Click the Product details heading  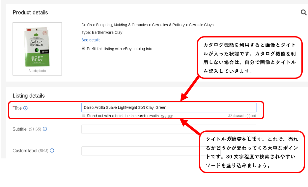coord(30,12)
